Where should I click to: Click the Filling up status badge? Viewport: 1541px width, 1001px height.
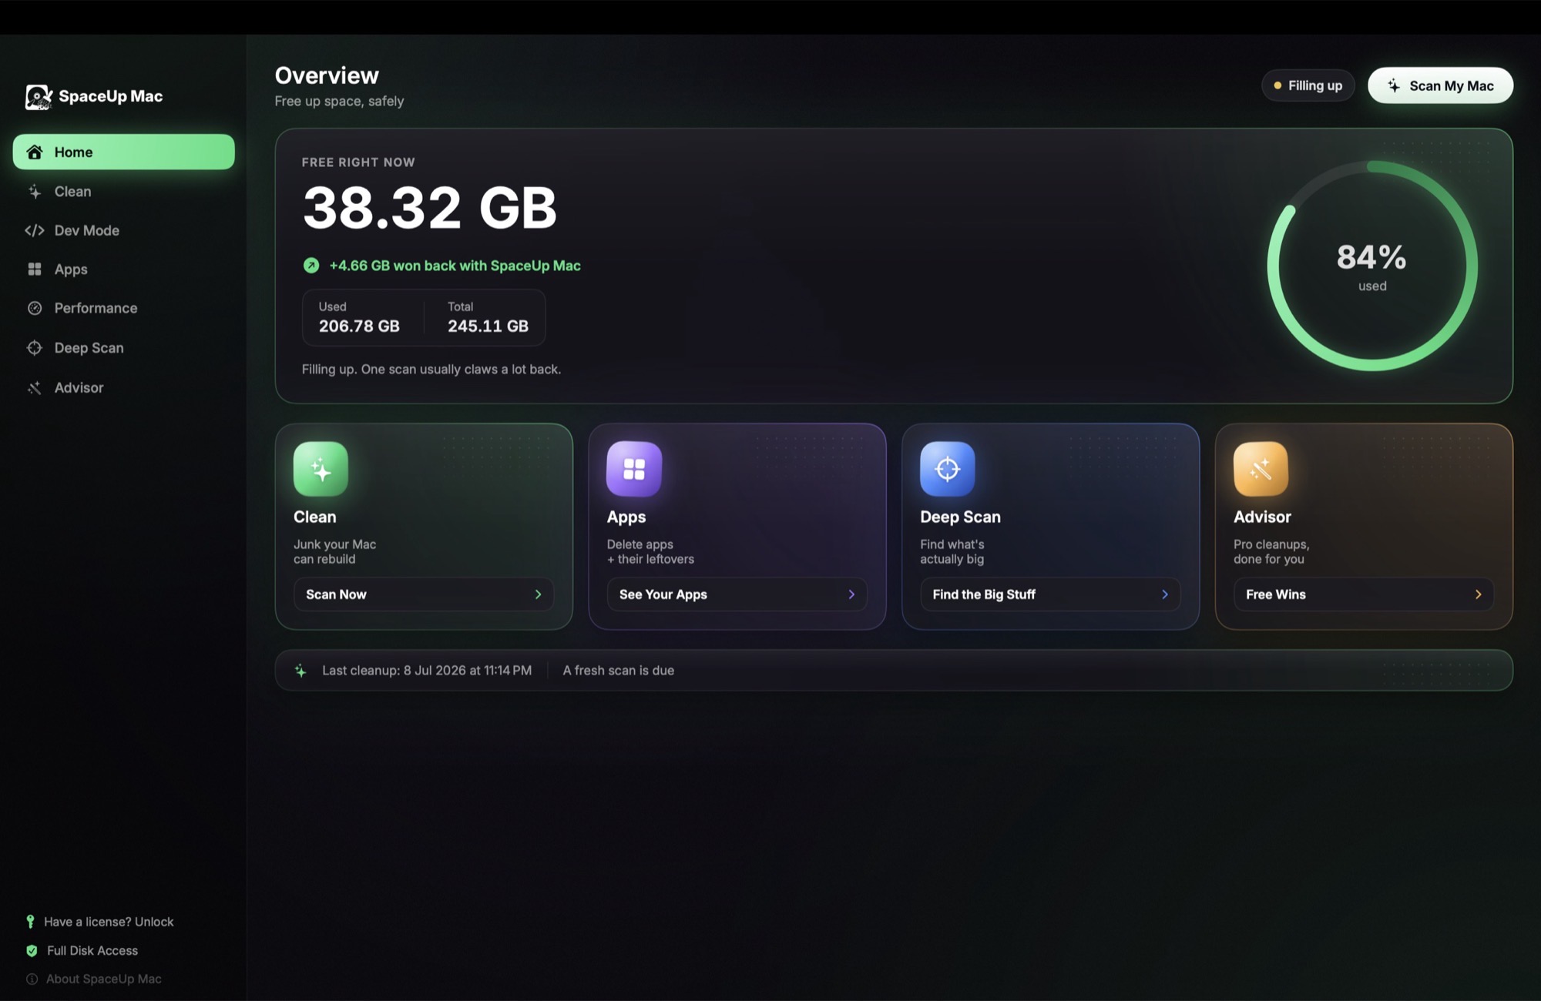[x=1308, y=85]
